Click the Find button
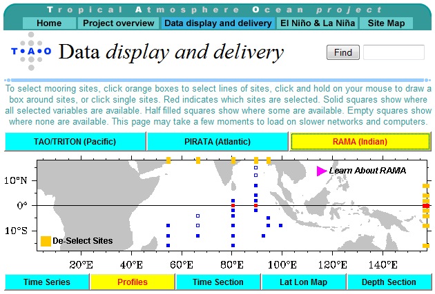435x294 pixels. (x=343, y=52)
